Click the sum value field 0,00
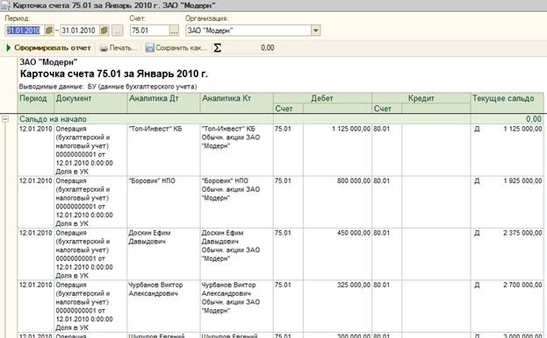 click(268, 48)
